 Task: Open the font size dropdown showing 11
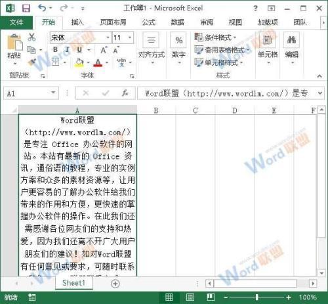pyautogui.click(x=123, y=37)
